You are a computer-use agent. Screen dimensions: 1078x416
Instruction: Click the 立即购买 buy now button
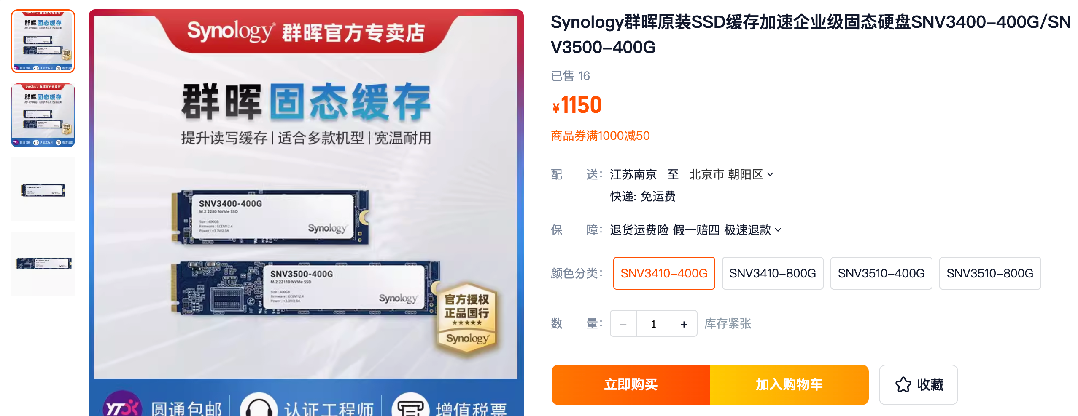(631, 384)
